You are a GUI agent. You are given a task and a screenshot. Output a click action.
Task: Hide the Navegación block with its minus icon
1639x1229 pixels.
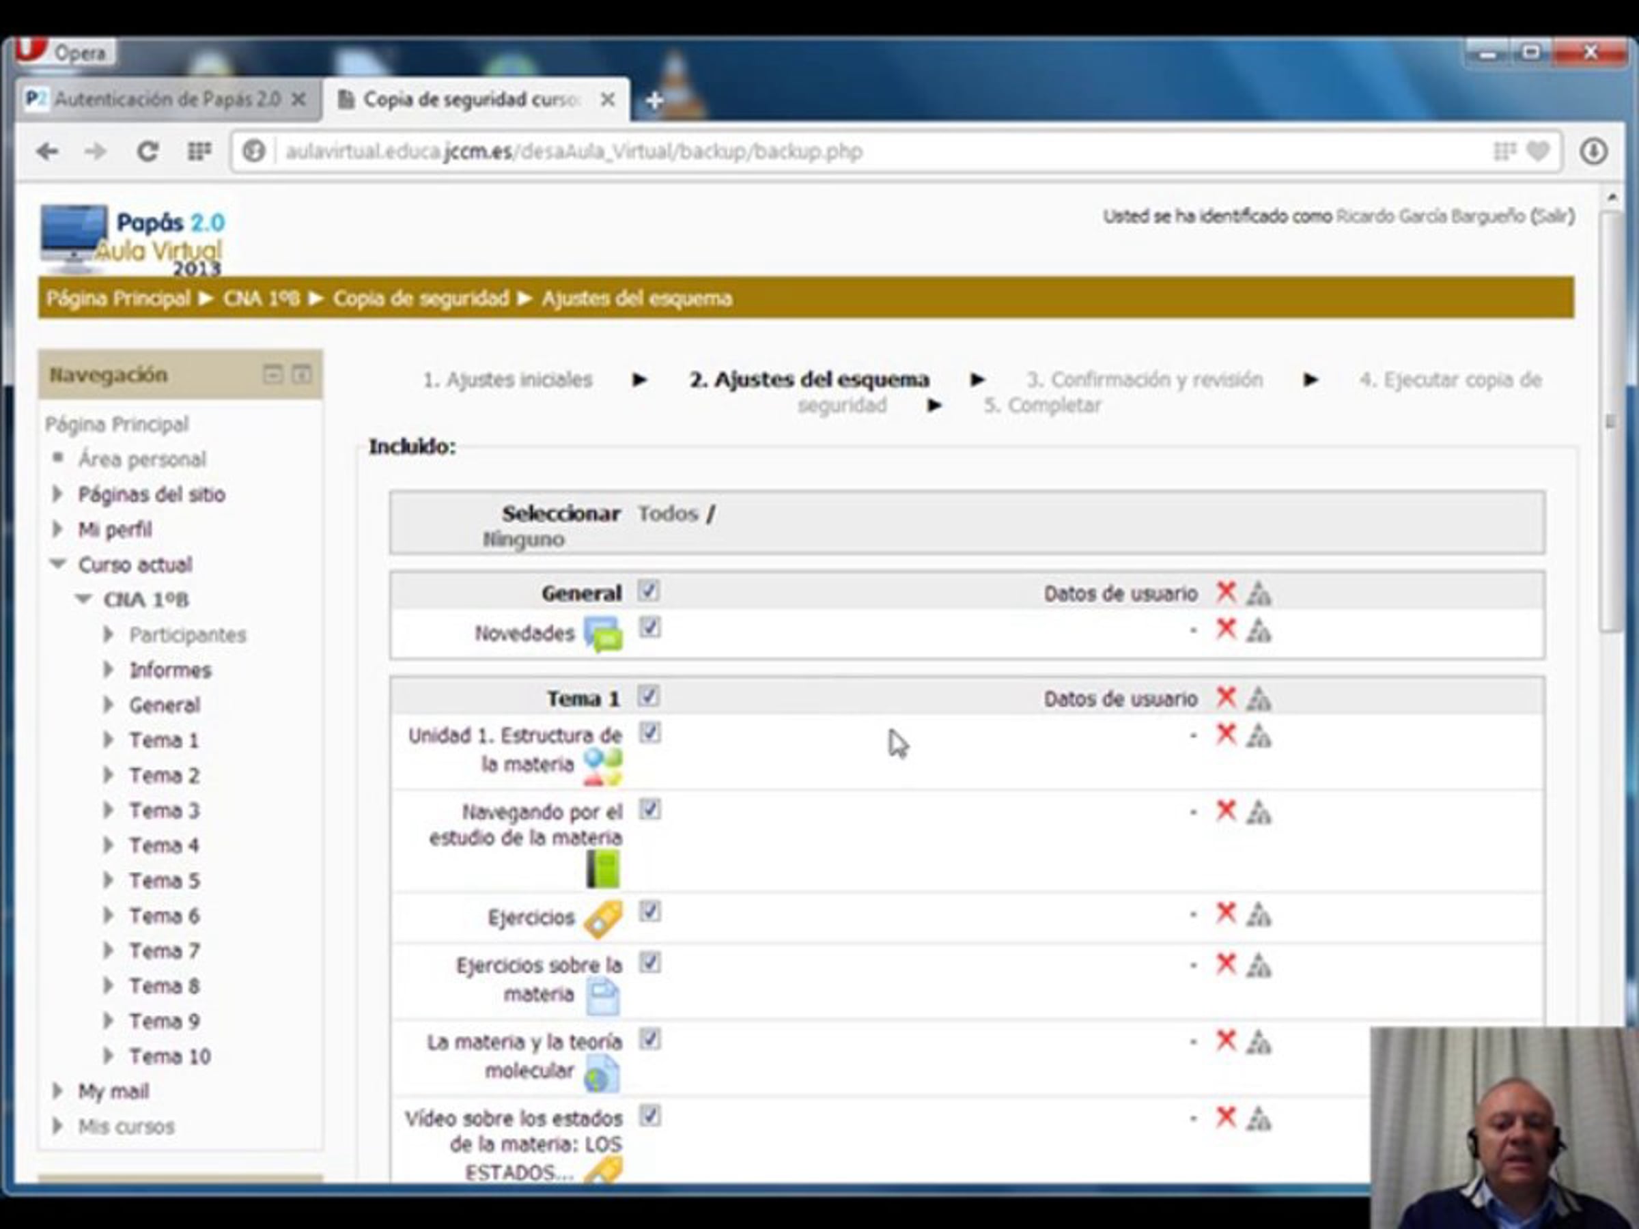click(272, 374)
